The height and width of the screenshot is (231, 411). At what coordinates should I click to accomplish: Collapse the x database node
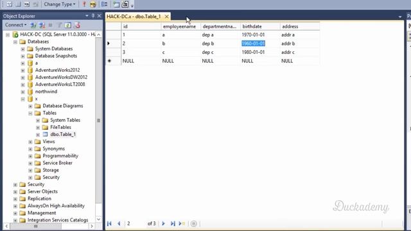coord(23,99)
